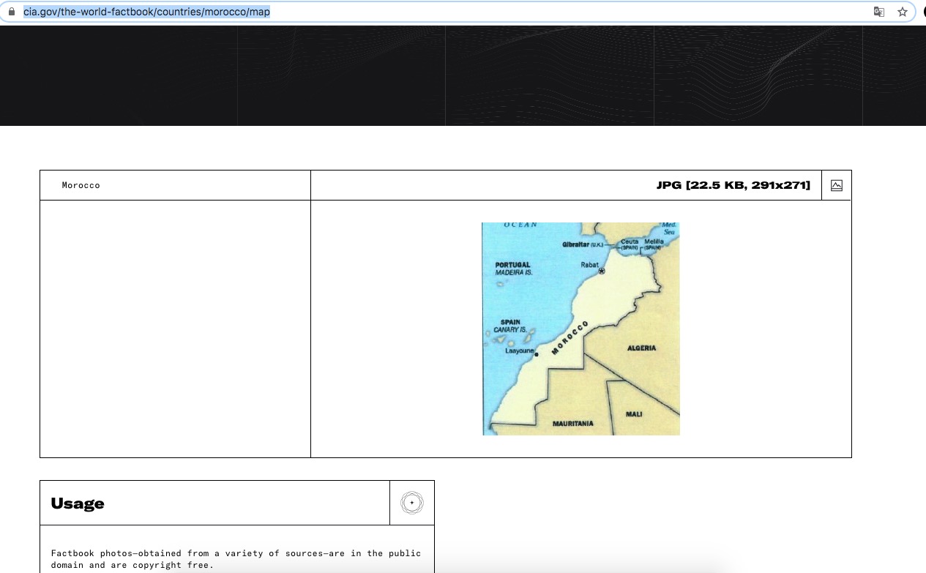The width and height of the screenshot is (926, 573).
Task: Click the MAURITANIA label on the map
Action: pos(572,424)
